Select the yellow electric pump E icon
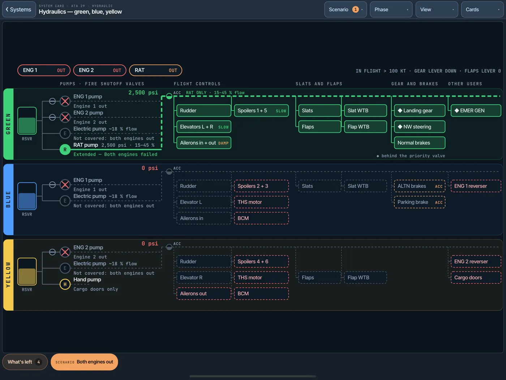This screenshot has width=506, height=380. [x=65, y=268]
